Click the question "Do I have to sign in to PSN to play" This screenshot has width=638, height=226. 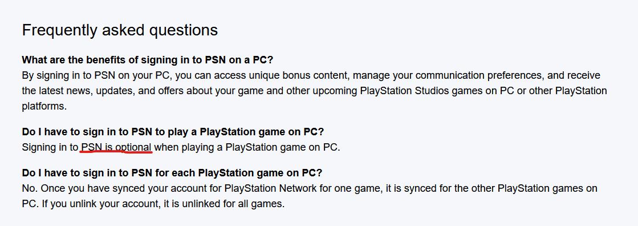coord(173,132)
